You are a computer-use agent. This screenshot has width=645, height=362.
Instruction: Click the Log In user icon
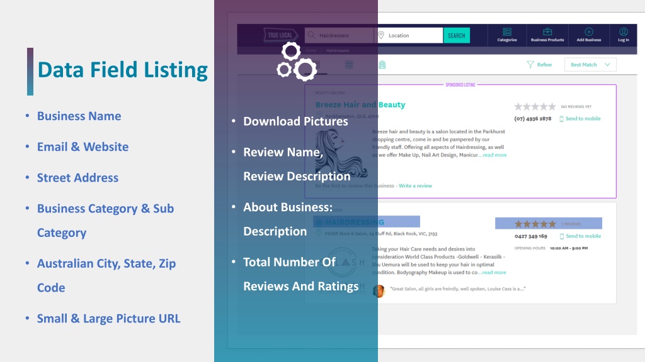[624, 32]
